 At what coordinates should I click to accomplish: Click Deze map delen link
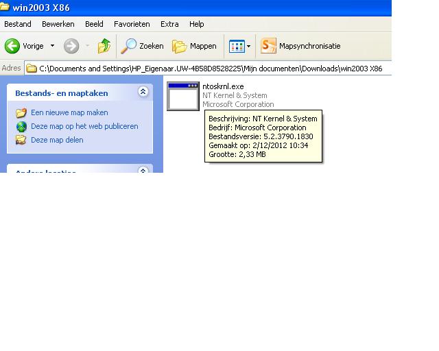[x=57, y=140]
